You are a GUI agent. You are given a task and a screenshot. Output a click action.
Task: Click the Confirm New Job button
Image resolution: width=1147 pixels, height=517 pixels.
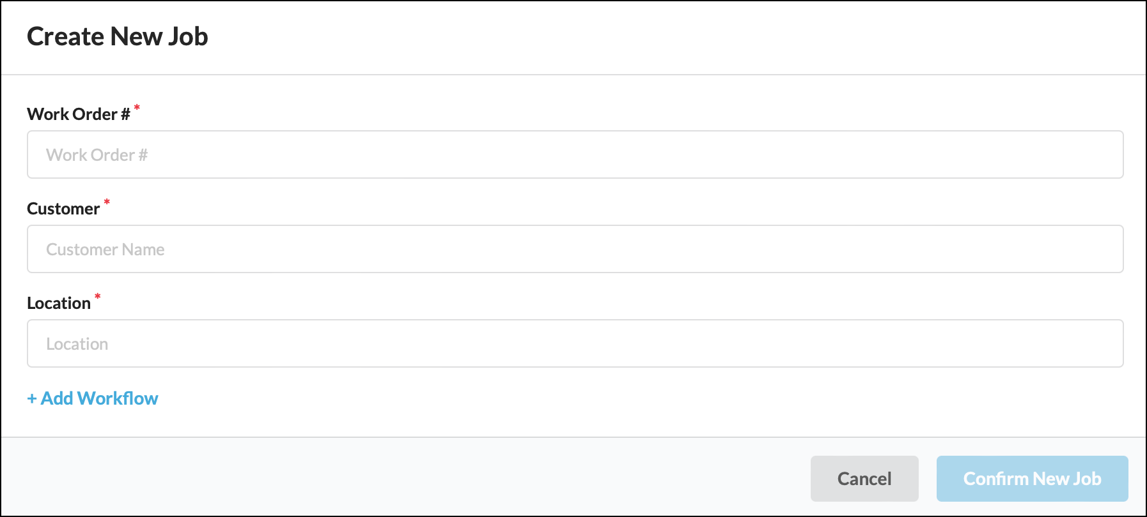point(1032,479)
